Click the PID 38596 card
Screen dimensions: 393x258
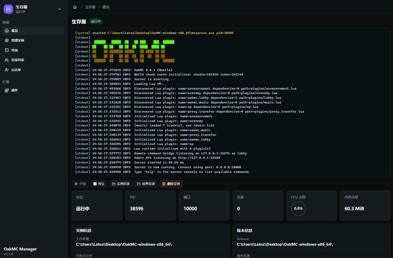pos(151,206)
